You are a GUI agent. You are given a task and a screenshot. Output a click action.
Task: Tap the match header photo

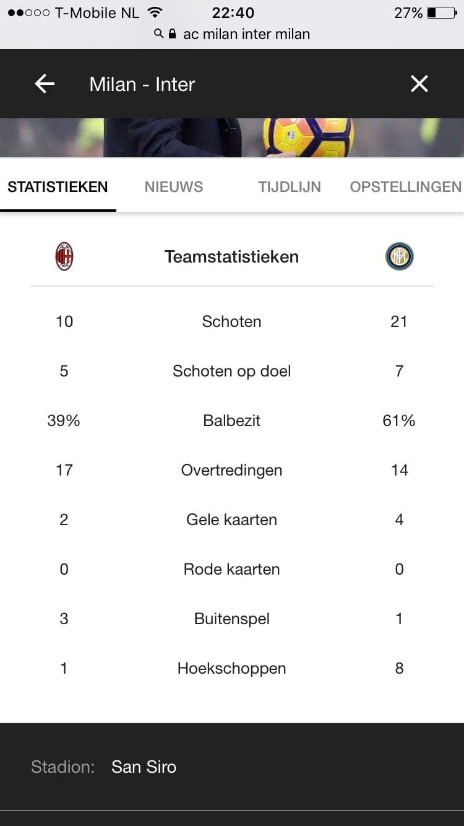coord(232,137)
